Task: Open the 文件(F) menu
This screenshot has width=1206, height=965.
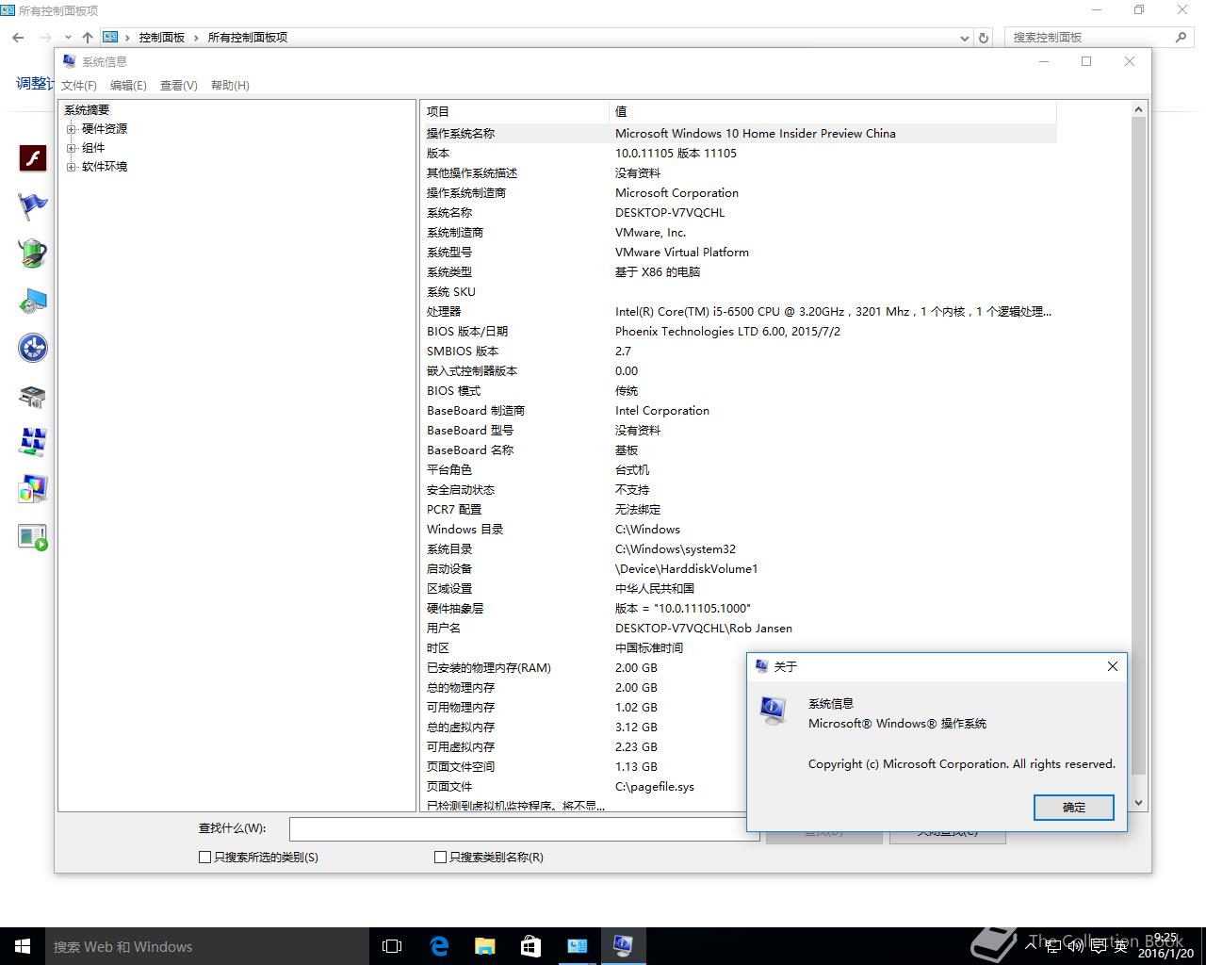Action: pos(79,85)
